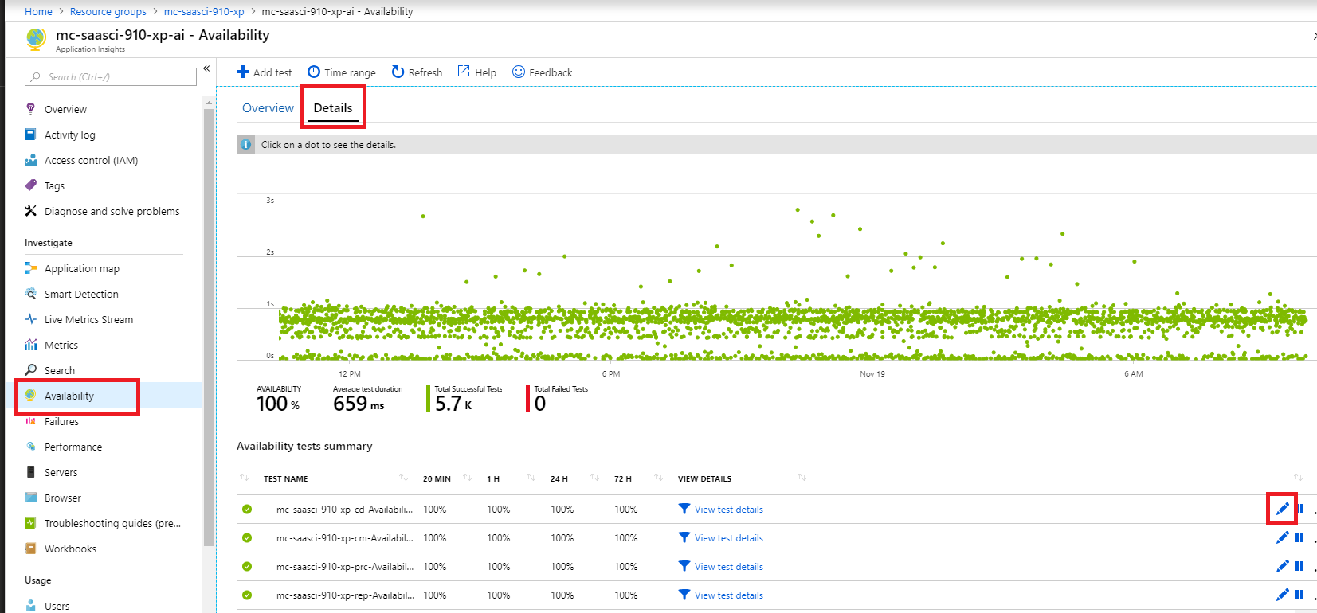Go to Resource groups breadcrumb
1317x613 pixels.
[108, 11]
